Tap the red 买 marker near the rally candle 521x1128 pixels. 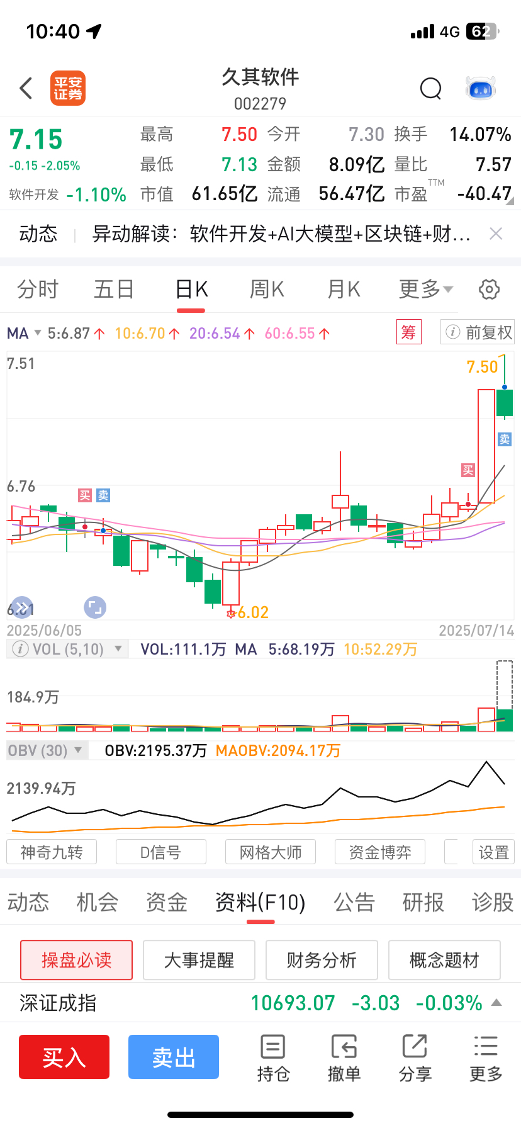(468, 470)
